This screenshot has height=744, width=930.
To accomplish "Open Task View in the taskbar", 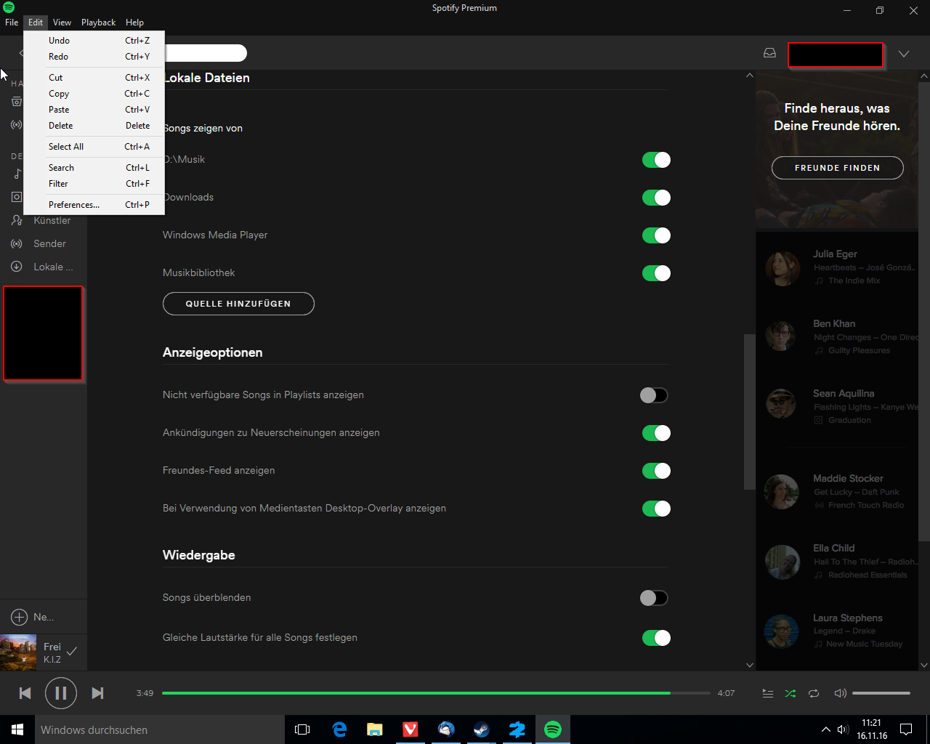I will click(x=302, y=729).
